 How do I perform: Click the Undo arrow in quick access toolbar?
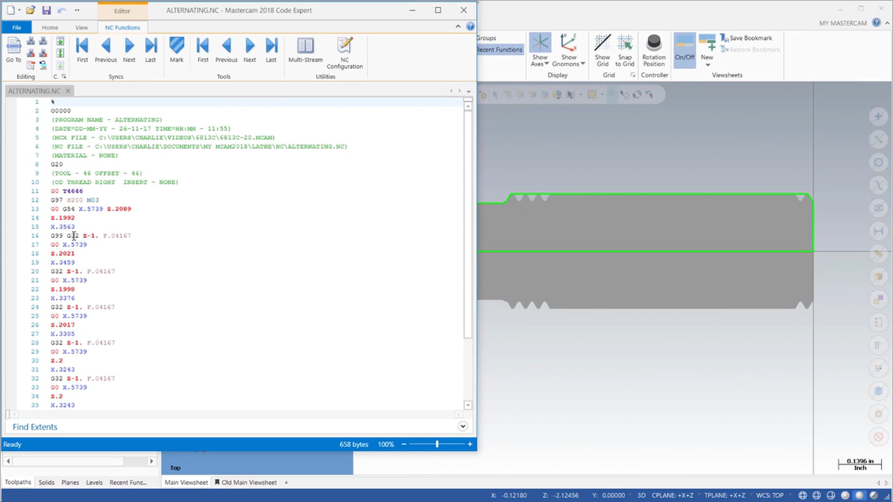click(x=61, y=10)
